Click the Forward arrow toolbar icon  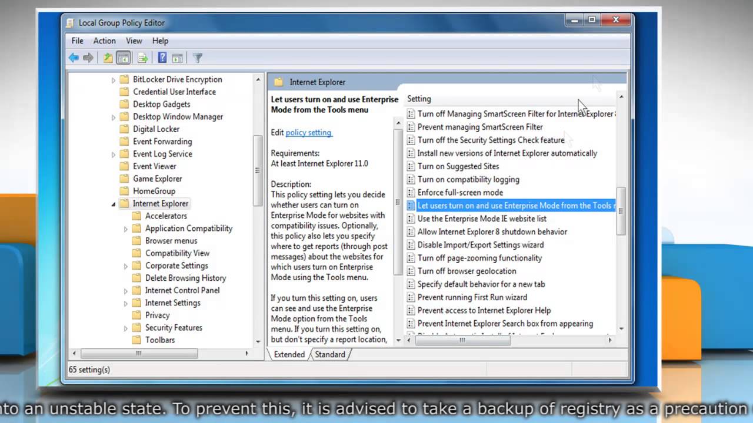88,58
